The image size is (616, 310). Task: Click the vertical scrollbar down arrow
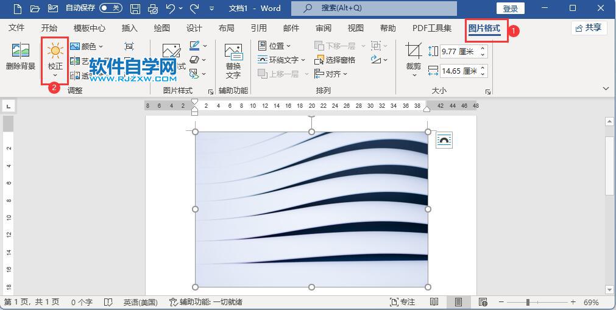(609, 290)
